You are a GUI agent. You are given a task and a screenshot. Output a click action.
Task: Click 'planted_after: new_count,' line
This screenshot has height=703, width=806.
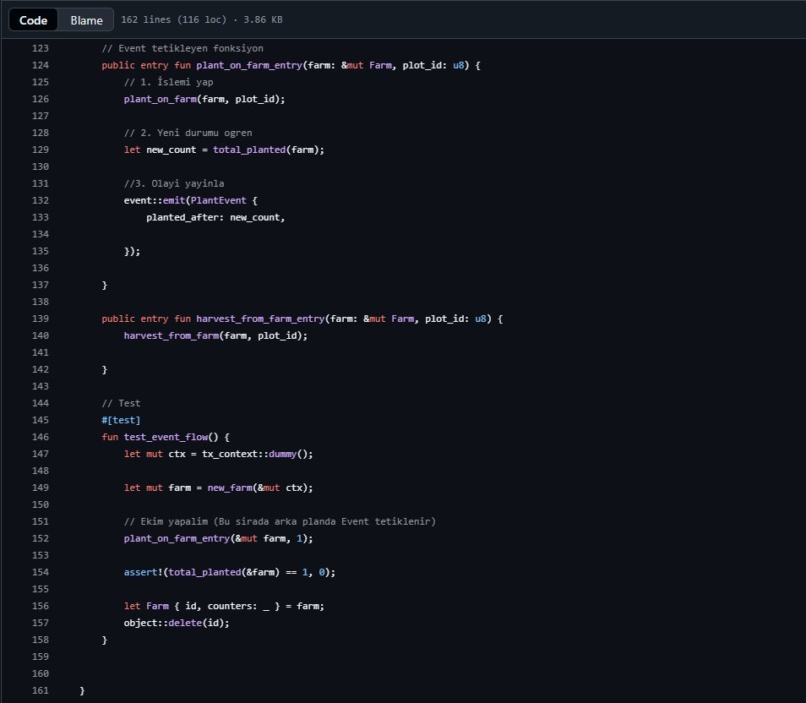pos(215,217)
